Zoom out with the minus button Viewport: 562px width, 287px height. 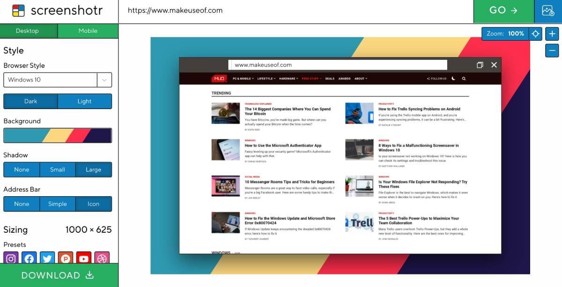(552, 50)
